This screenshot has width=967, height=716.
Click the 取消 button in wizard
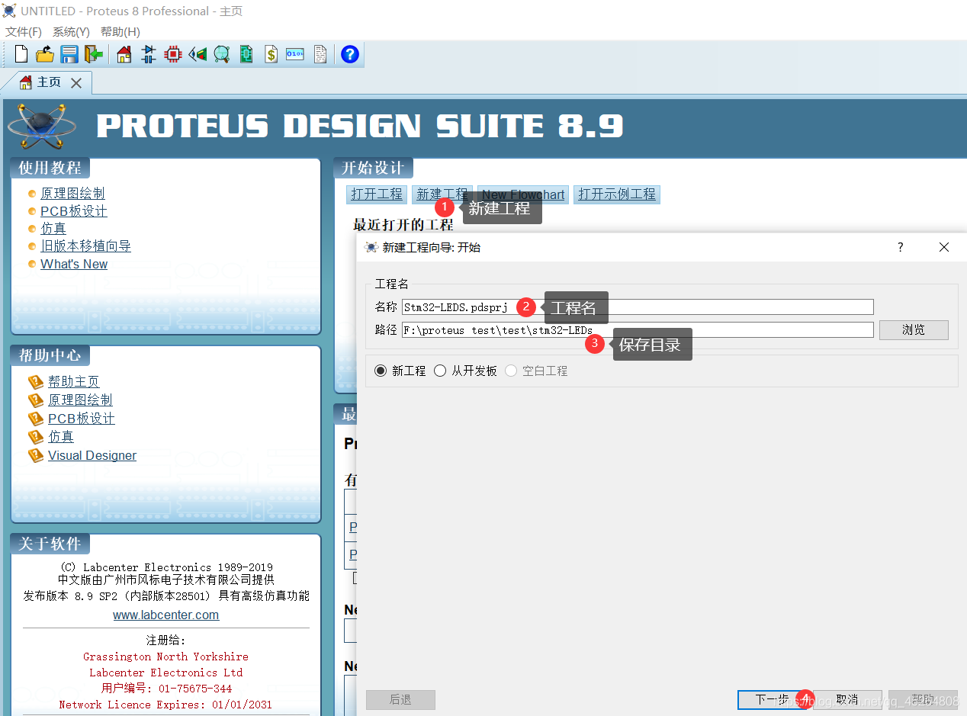[847, 699]
